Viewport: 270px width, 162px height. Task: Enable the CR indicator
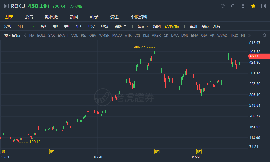166,36
